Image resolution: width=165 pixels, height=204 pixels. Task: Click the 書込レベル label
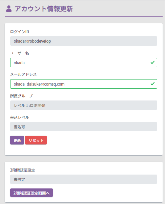(x=20, y=117)
